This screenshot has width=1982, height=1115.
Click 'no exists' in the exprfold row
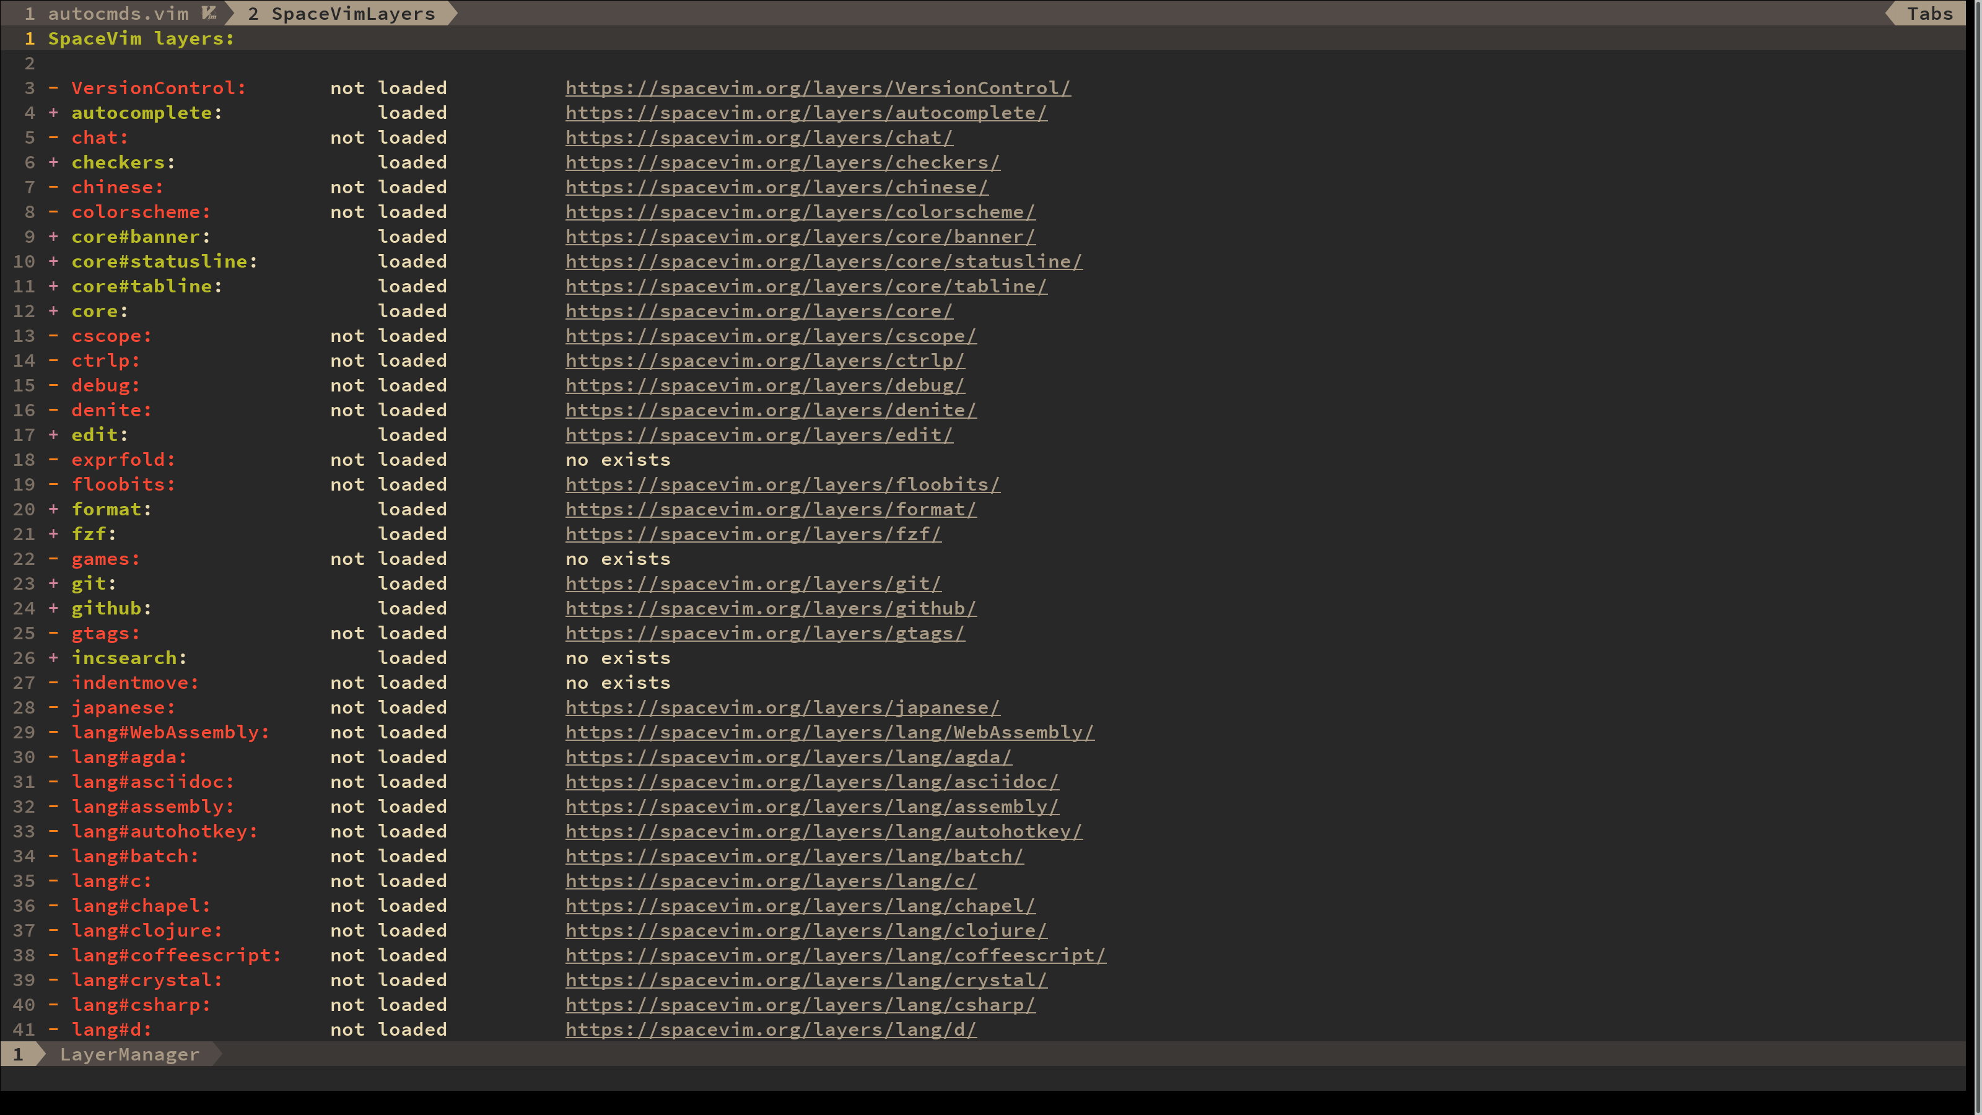(618, 460)
